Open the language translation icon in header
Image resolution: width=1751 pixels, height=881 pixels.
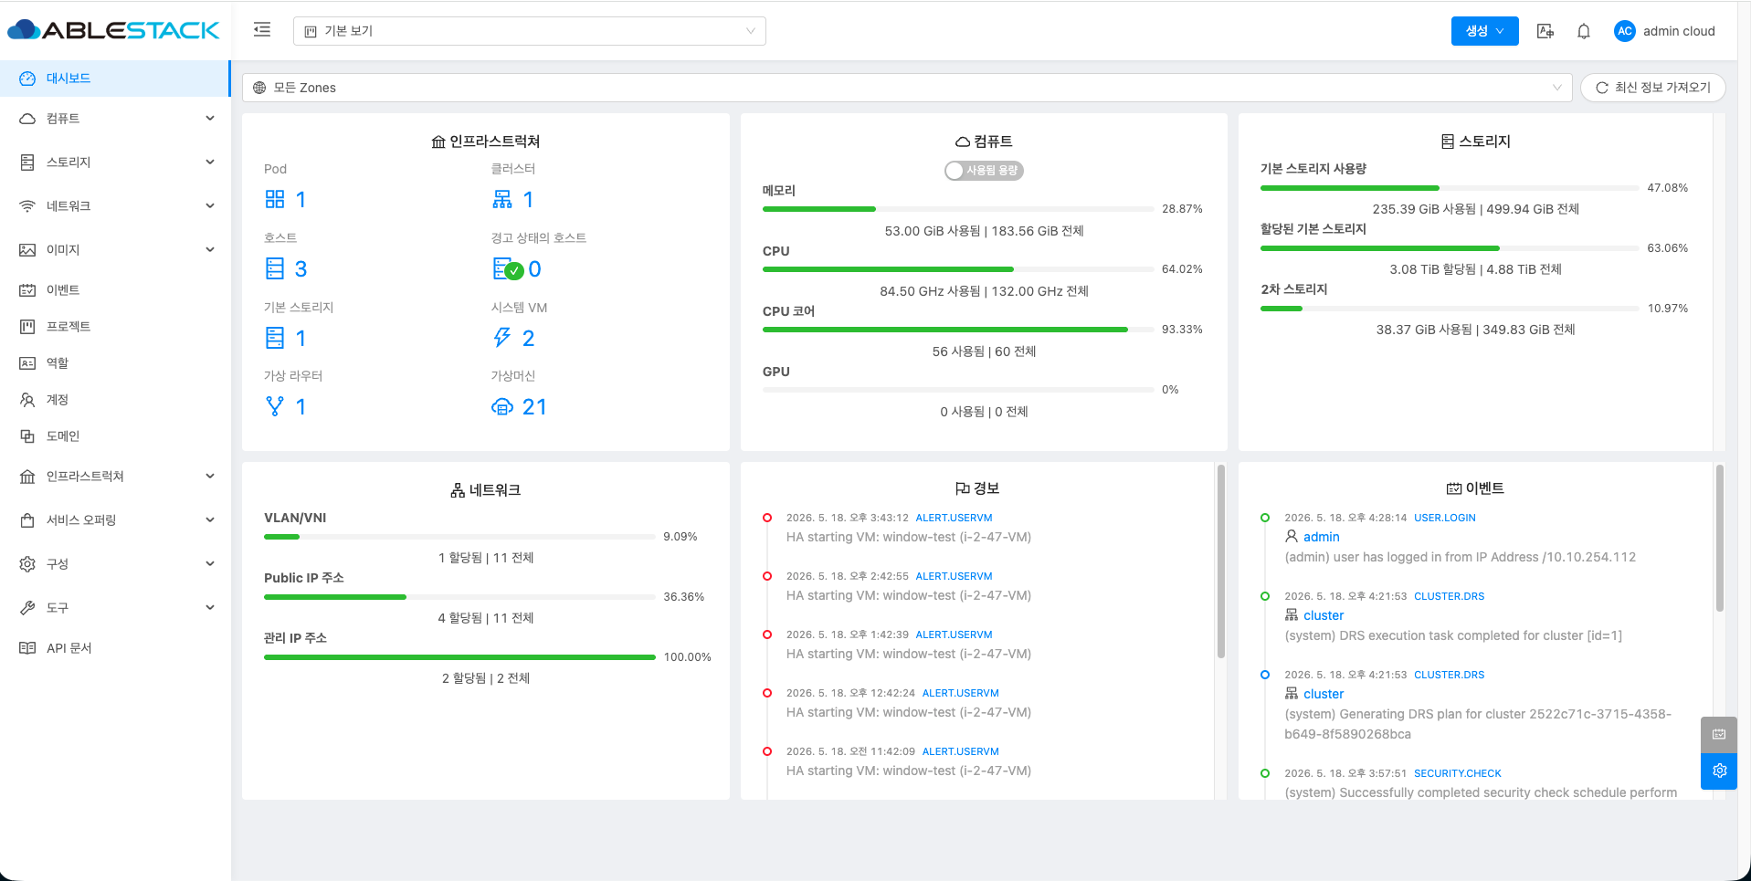(x=1545, y=31)
